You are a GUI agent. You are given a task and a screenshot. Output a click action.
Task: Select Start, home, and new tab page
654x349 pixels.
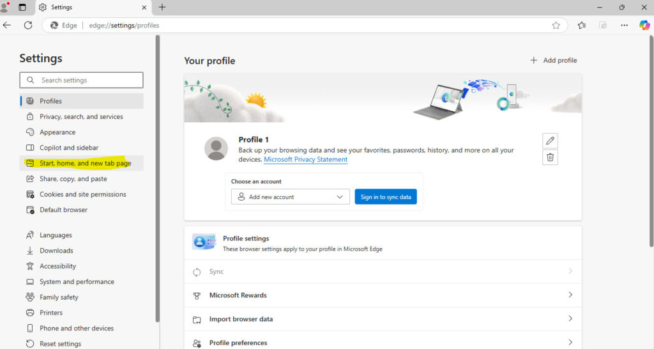coord(81,163)
